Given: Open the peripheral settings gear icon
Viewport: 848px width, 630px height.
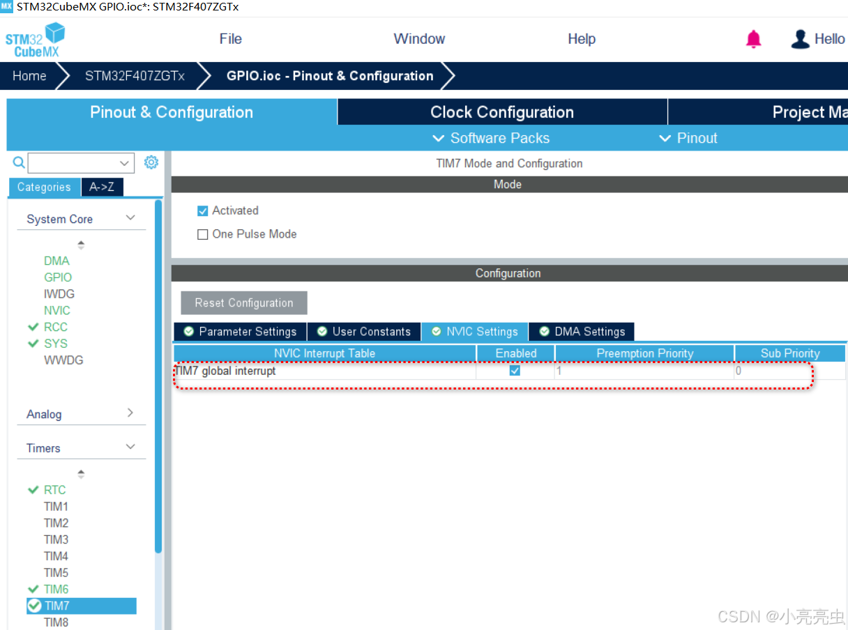Looking at the screenshot, I should point(151,162).
